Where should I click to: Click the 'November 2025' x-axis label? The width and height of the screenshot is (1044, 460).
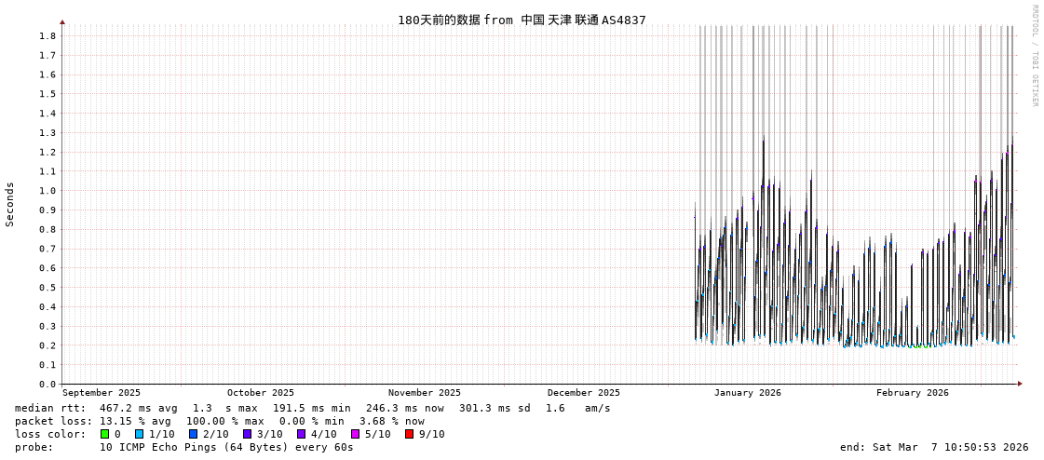click(424, 393)
